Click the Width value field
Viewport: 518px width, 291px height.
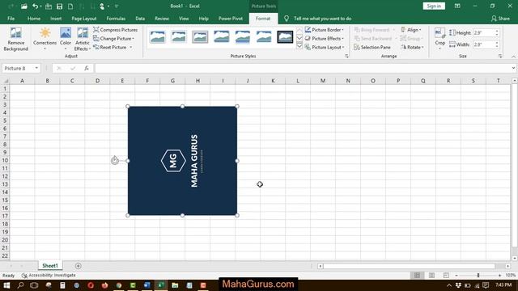(484, 44)
